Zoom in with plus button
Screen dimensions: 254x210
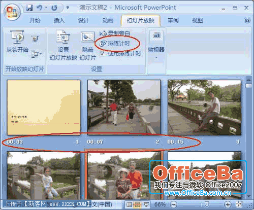pyautogui.click(x=228, y=205)
